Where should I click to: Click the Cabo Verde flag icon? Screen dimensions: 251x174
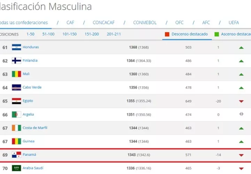point(16,88)
